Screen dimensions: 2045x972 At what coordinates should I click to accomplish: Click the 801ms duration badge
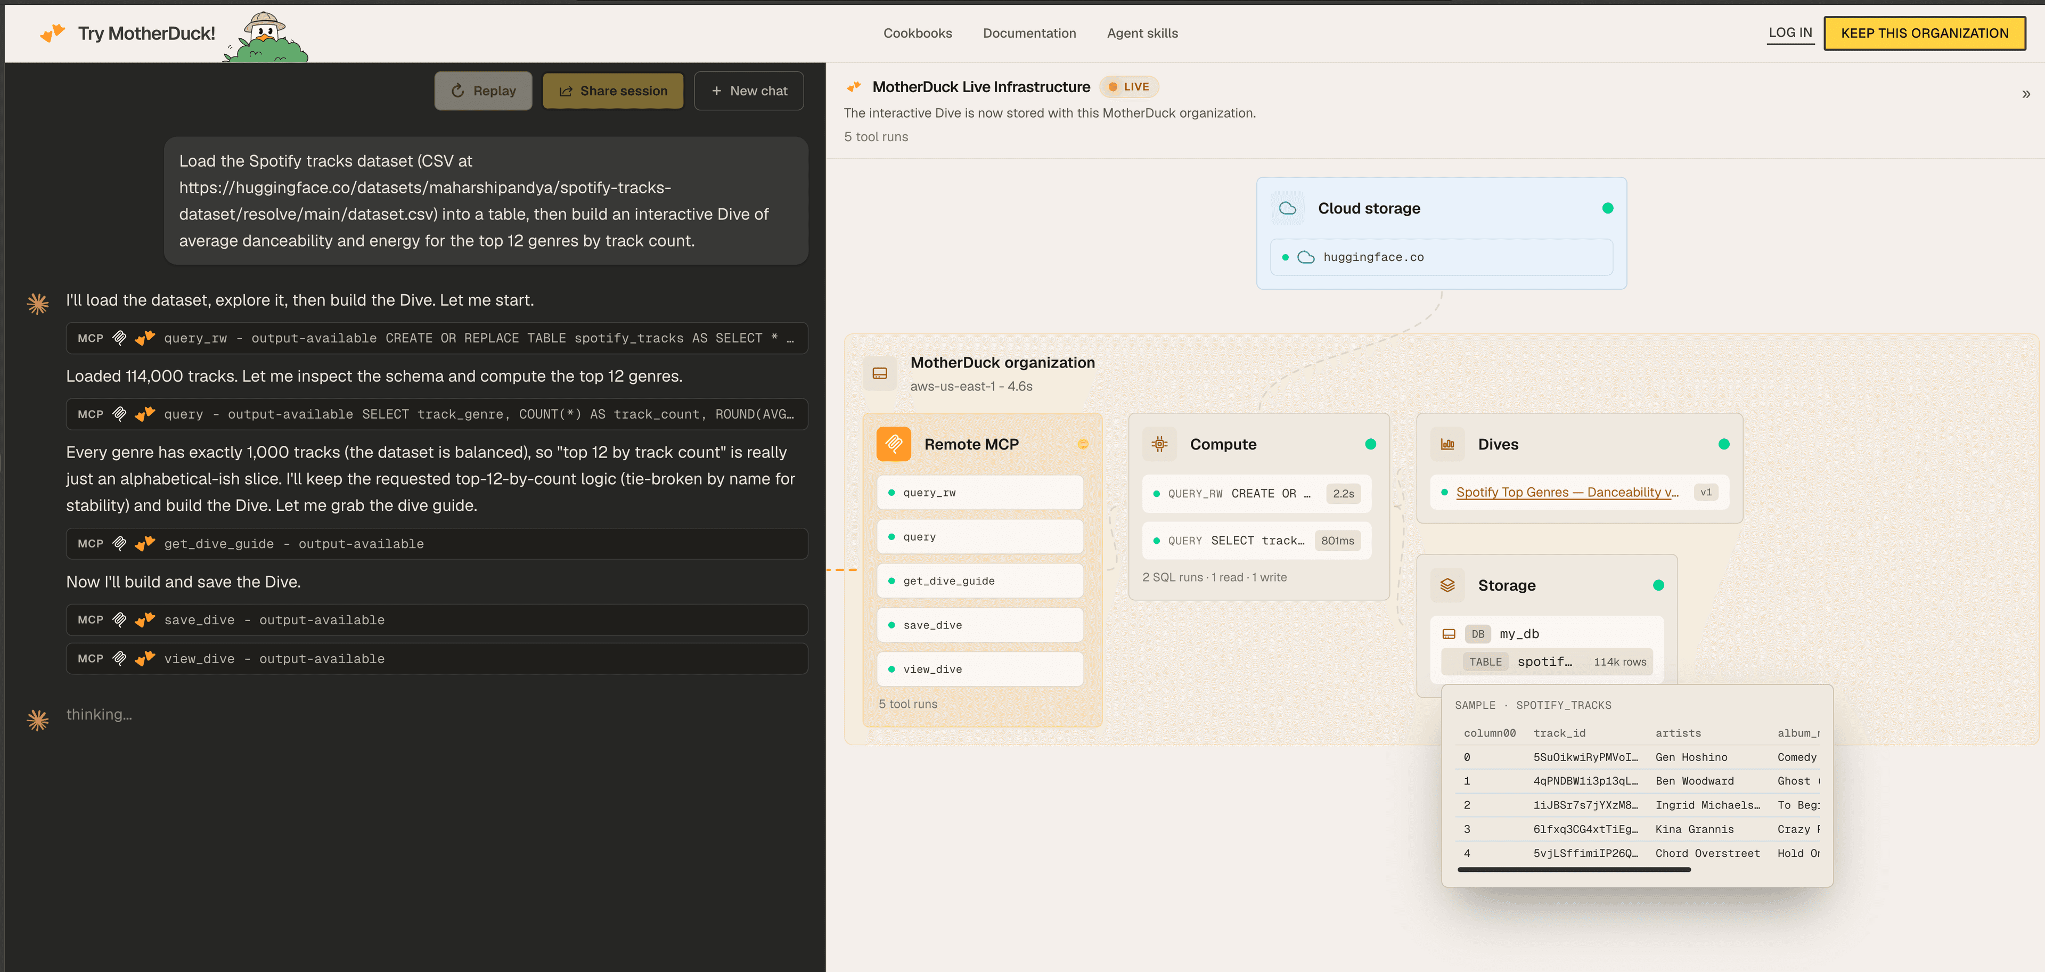(x=1338, y=541)
